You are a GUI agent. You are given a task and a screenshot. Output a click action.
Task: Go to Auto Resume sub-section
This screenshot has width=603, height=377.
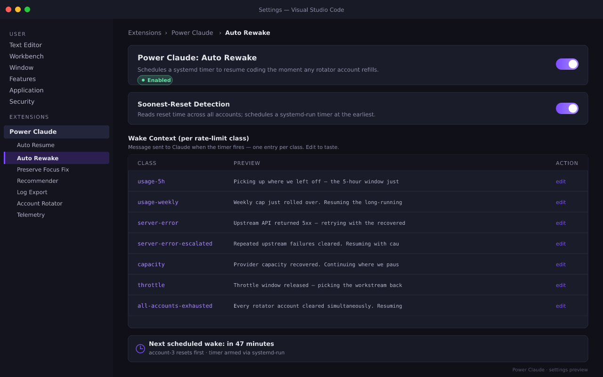tap(36, 145)
